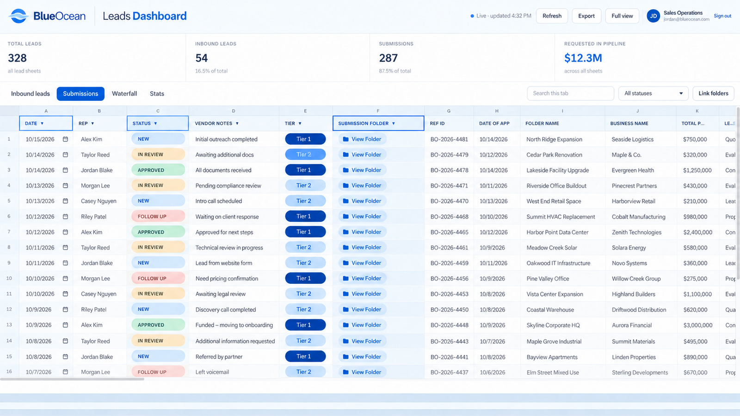Screen dimensions: 740x416
Task: Click APPROVED status for Jordan Blake 10/14/2026
Action: tap(158, 170)
